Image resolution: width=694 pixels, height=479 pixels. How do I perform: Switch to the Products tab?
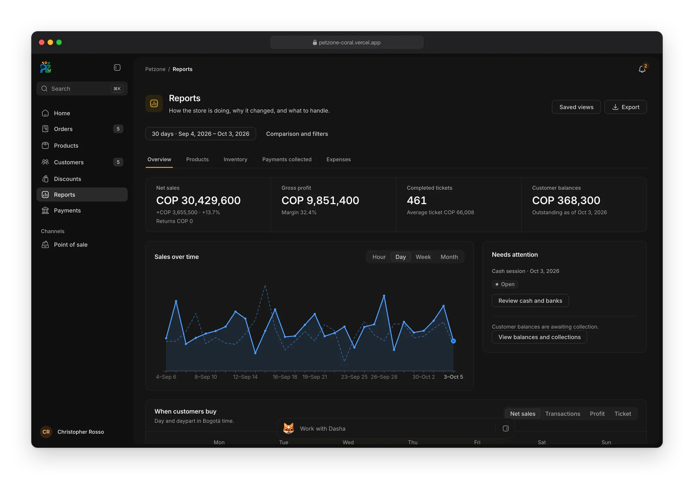pyautogui.click(x=197, y=159)
